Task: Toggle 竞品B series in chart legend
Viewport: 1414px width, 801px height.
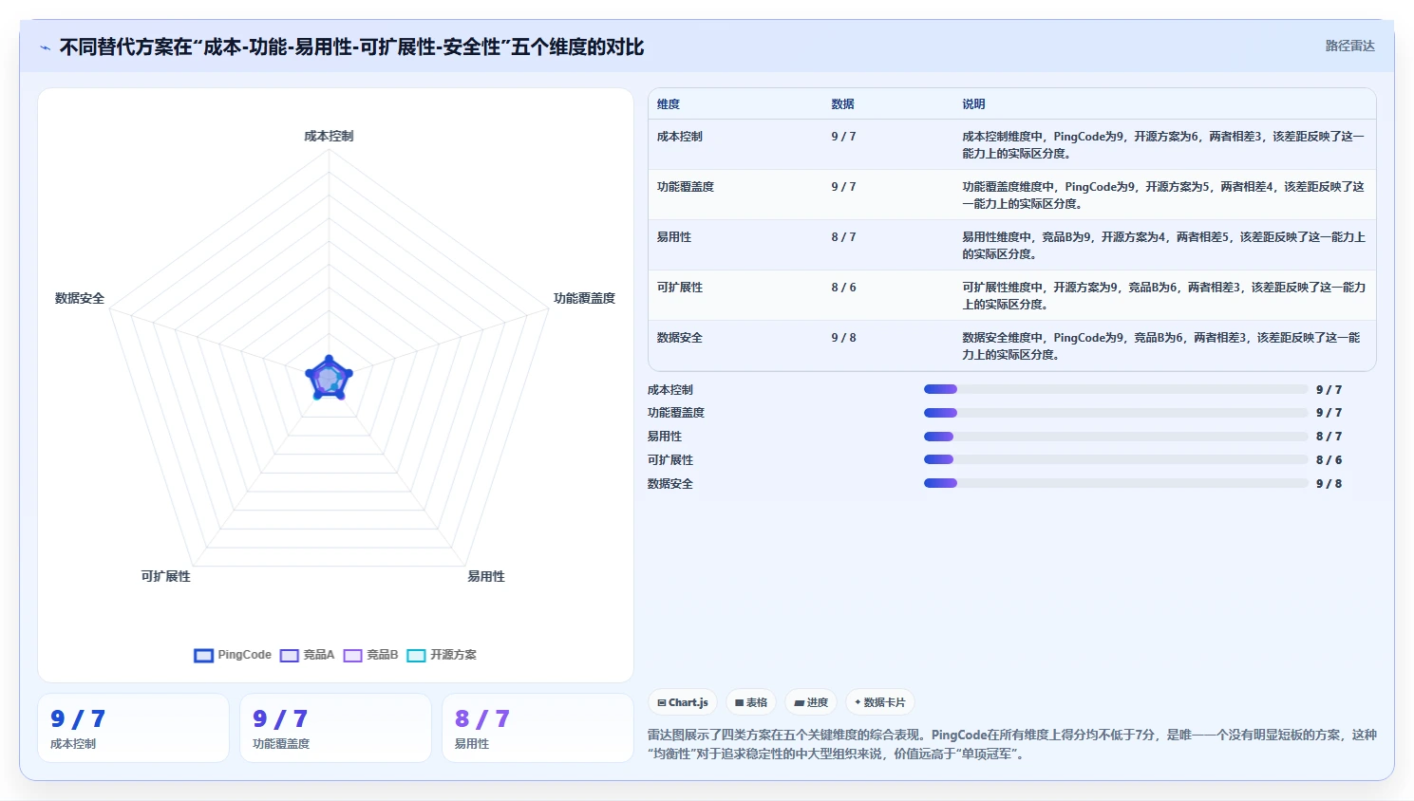Action: pos(370,655)
